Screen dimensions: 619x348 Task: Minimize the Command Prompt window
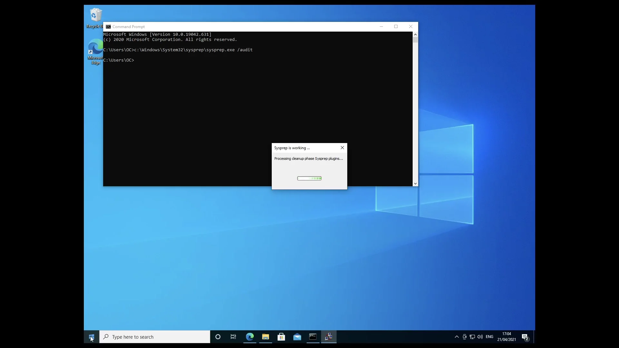[x=381, y=27]
